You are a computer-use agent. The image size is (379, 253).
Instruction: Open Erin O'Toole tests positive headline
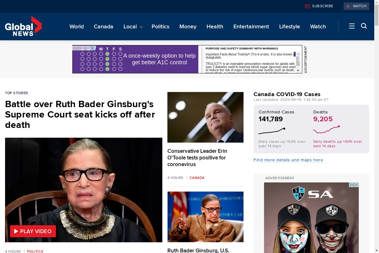tap(197, 158)
